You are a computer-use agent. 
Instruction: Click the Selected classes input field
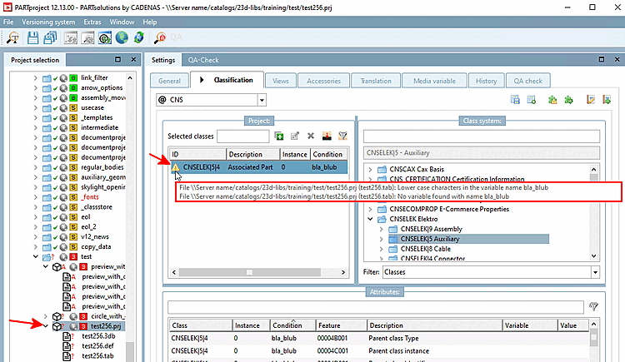click(x=242, y=136)
